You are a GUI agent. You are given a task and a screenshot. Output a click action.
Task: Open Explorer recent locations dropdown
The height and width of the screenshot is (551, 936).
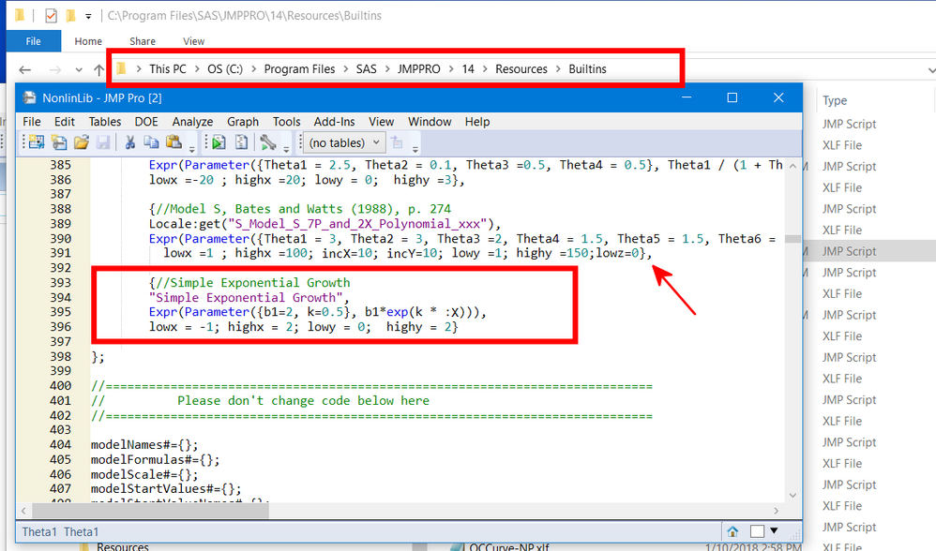pos(79,69)
